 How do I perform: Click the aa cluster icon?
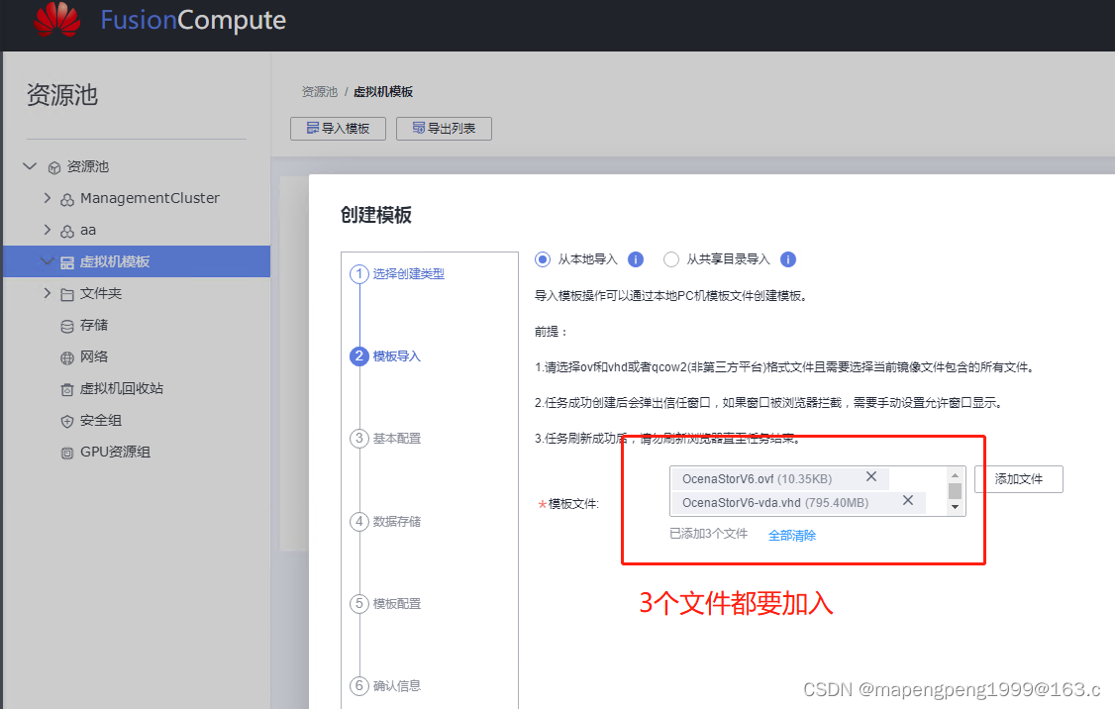coord(67,231)
